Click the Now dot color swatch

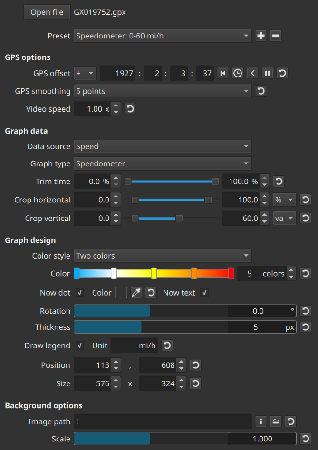point(121,293)
